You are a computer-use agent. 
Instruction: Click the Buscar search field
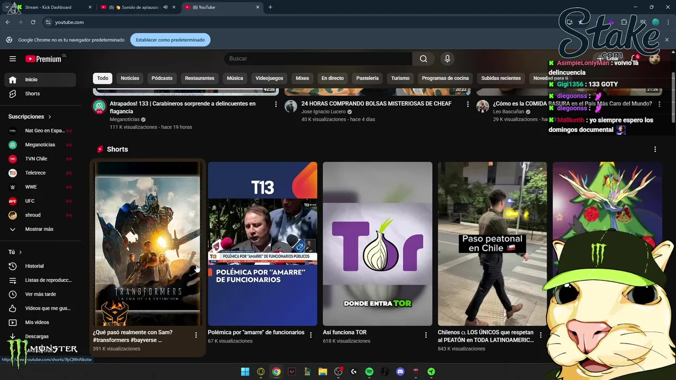point(318,59)
